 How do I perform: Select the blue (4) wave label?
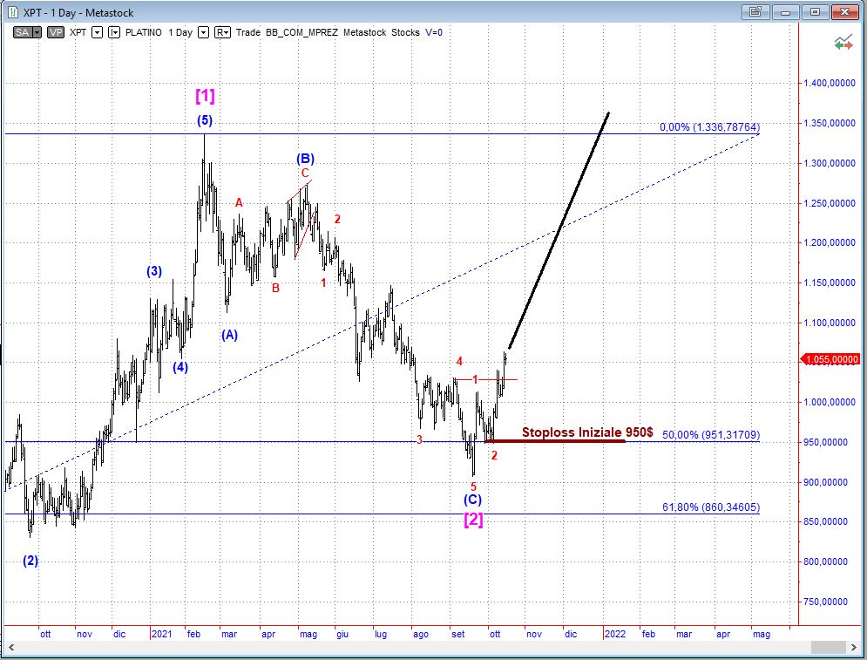point(180,367)
